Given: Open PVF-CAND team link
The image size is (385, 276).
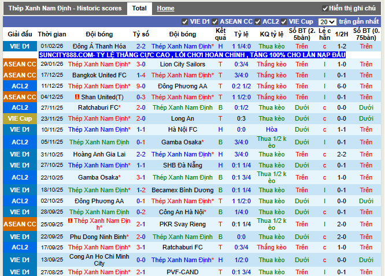Looking at the screenshot, I should tap(183, 272).
